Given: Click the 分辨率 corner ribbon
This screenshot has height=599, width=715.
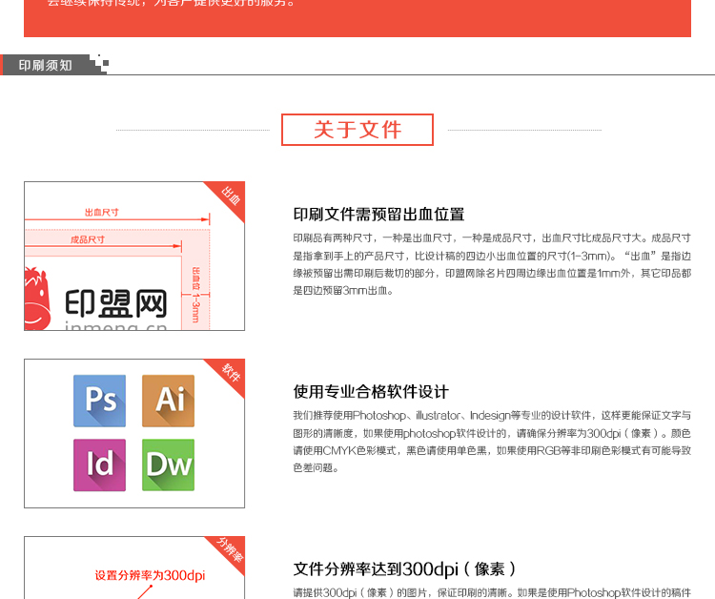Looking at the screenshot, I should (x=229, y=551).
